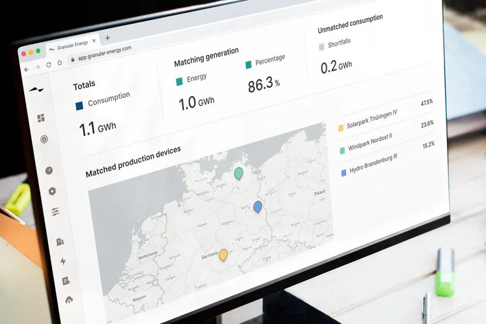This screenshot has width=486, height=324.
Task: Select the hexagon icon in sidebar
Action: pyautogui.click(x=52, y=190)
